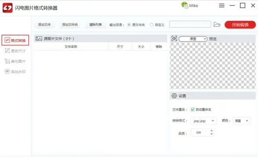The height and width of the screenshot is (158, 258).
Task: Click the red lightning app logo
Action: (x=8, y=8)
